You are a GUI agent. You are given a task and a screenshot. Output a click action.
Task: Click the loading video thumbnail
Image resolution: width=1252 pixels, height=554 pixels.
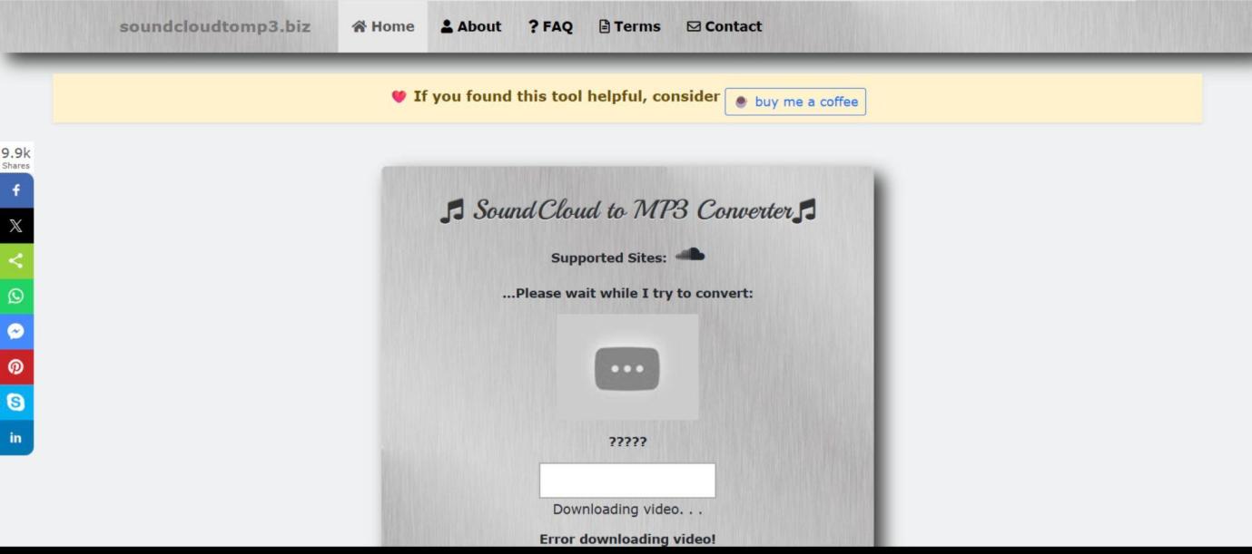click(627, 367)
